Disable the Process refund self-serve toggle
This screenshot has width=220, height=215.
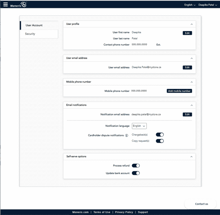136,166
